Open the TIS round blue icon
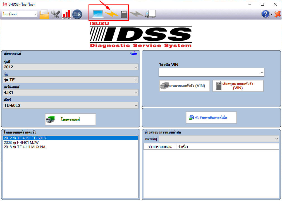This screenshot has height=201, width=282. 77,14
